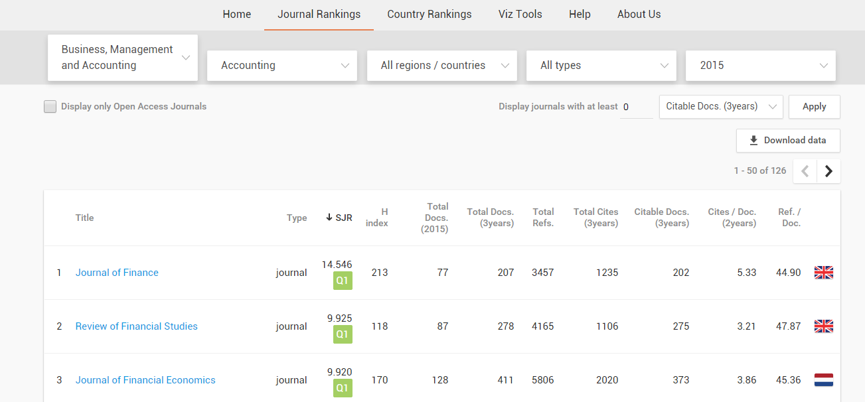Click Total Refs. value 4165

tap(543, 326)
